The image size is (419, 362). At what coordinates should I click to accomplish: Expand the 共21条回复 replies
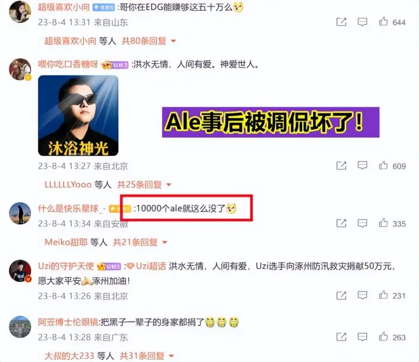[x=140, y=242]
